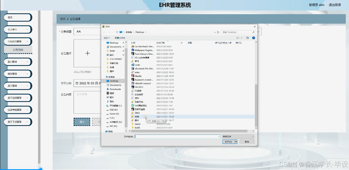Toggle the preview pane icon
Image resolution: width=349 pixels, height=170 pixels.
tap(247, 38)
